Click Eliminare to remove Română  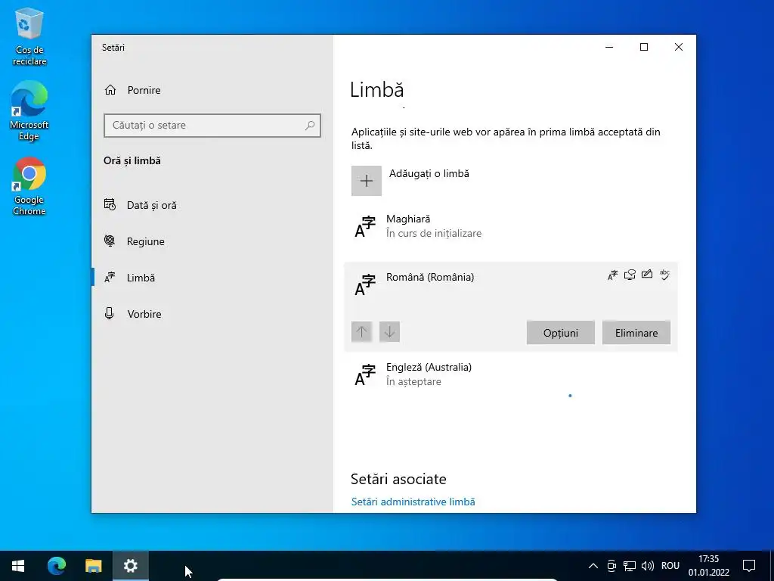(x=636, y=333)
